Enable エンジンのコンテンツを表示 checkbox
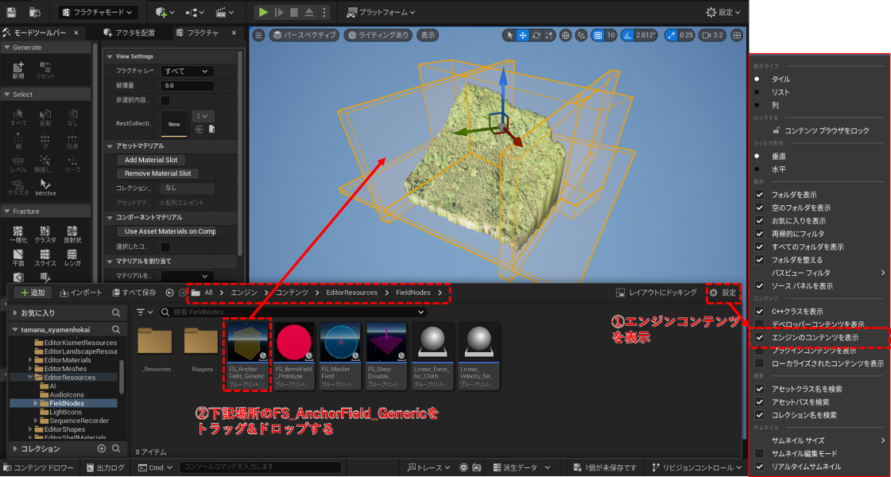The image size is (891, 477). (760, 337)
